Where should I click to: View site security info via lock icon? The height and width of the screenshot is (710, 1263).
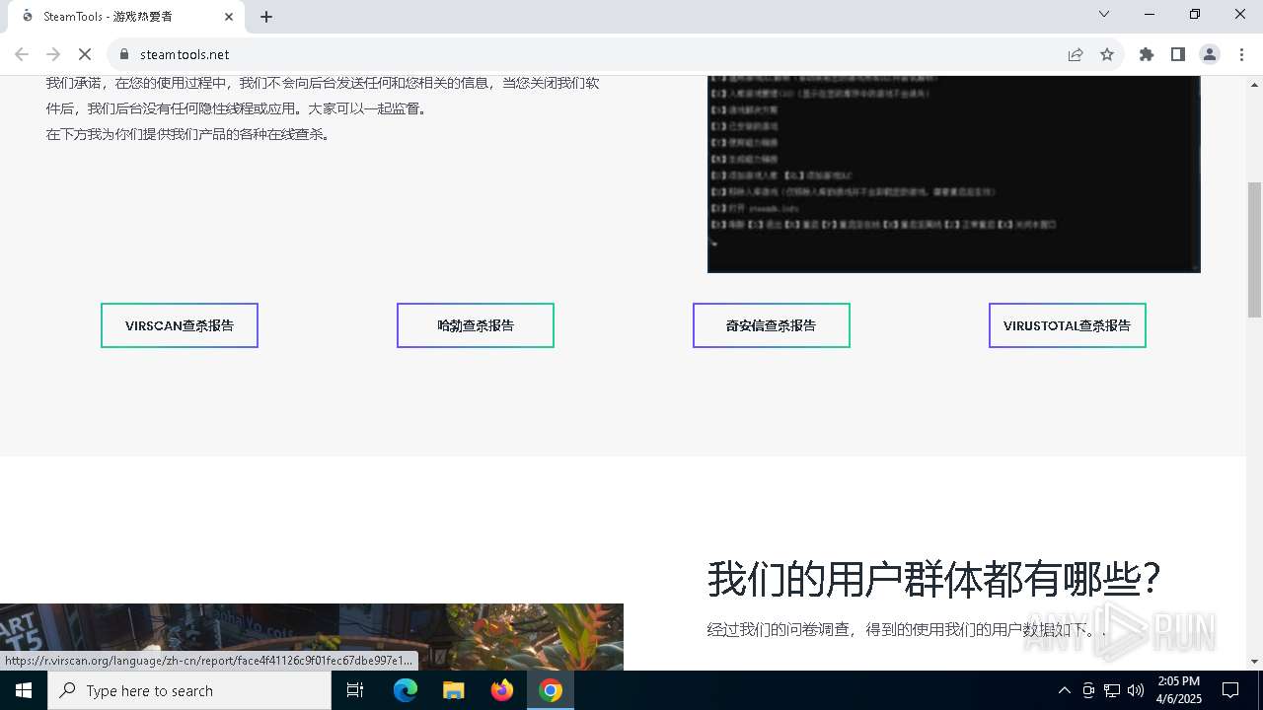pyautogui.click(x=124, y=54)
